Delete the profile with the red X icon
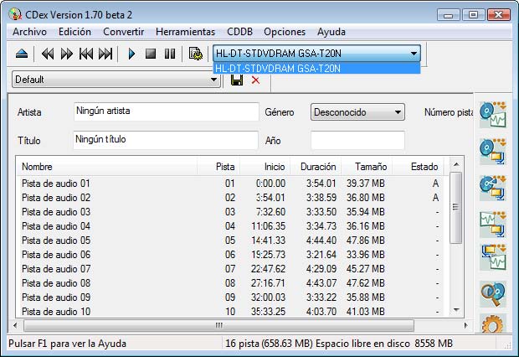The image size is (519, 357). 255,80
